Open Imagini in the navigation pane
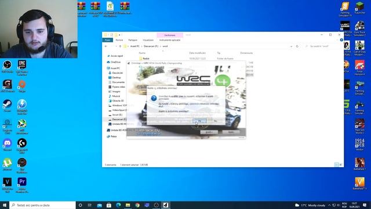This screenshot has width=371, height=209. coord(114,92)
